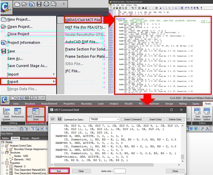The height and width of the screenshot is (175, 213).
Task: Expand Boundary Change Assignment tree node
Action: tap(7, 149)
